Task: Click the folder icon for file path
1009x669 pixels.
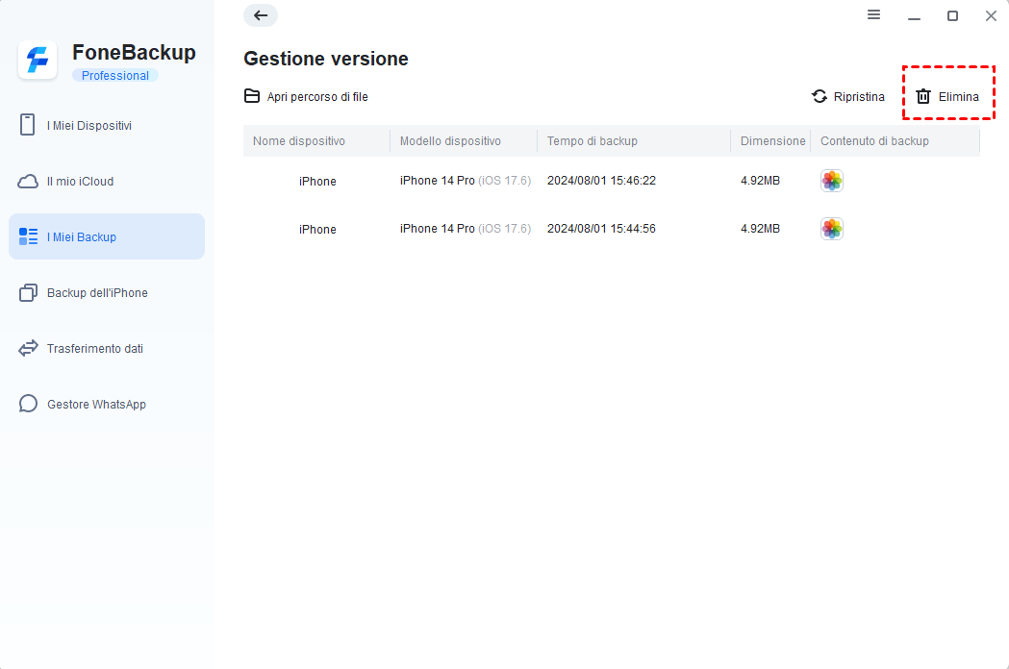Action: coord(252,96)
